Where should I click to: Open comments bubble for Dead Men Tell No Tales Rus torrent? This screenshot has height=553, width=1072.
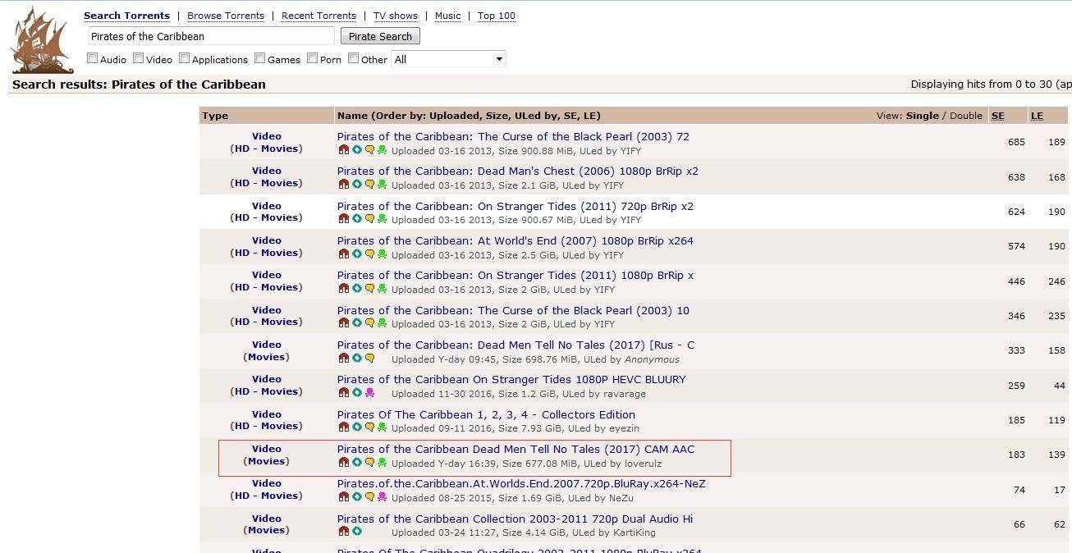[369, 359]
